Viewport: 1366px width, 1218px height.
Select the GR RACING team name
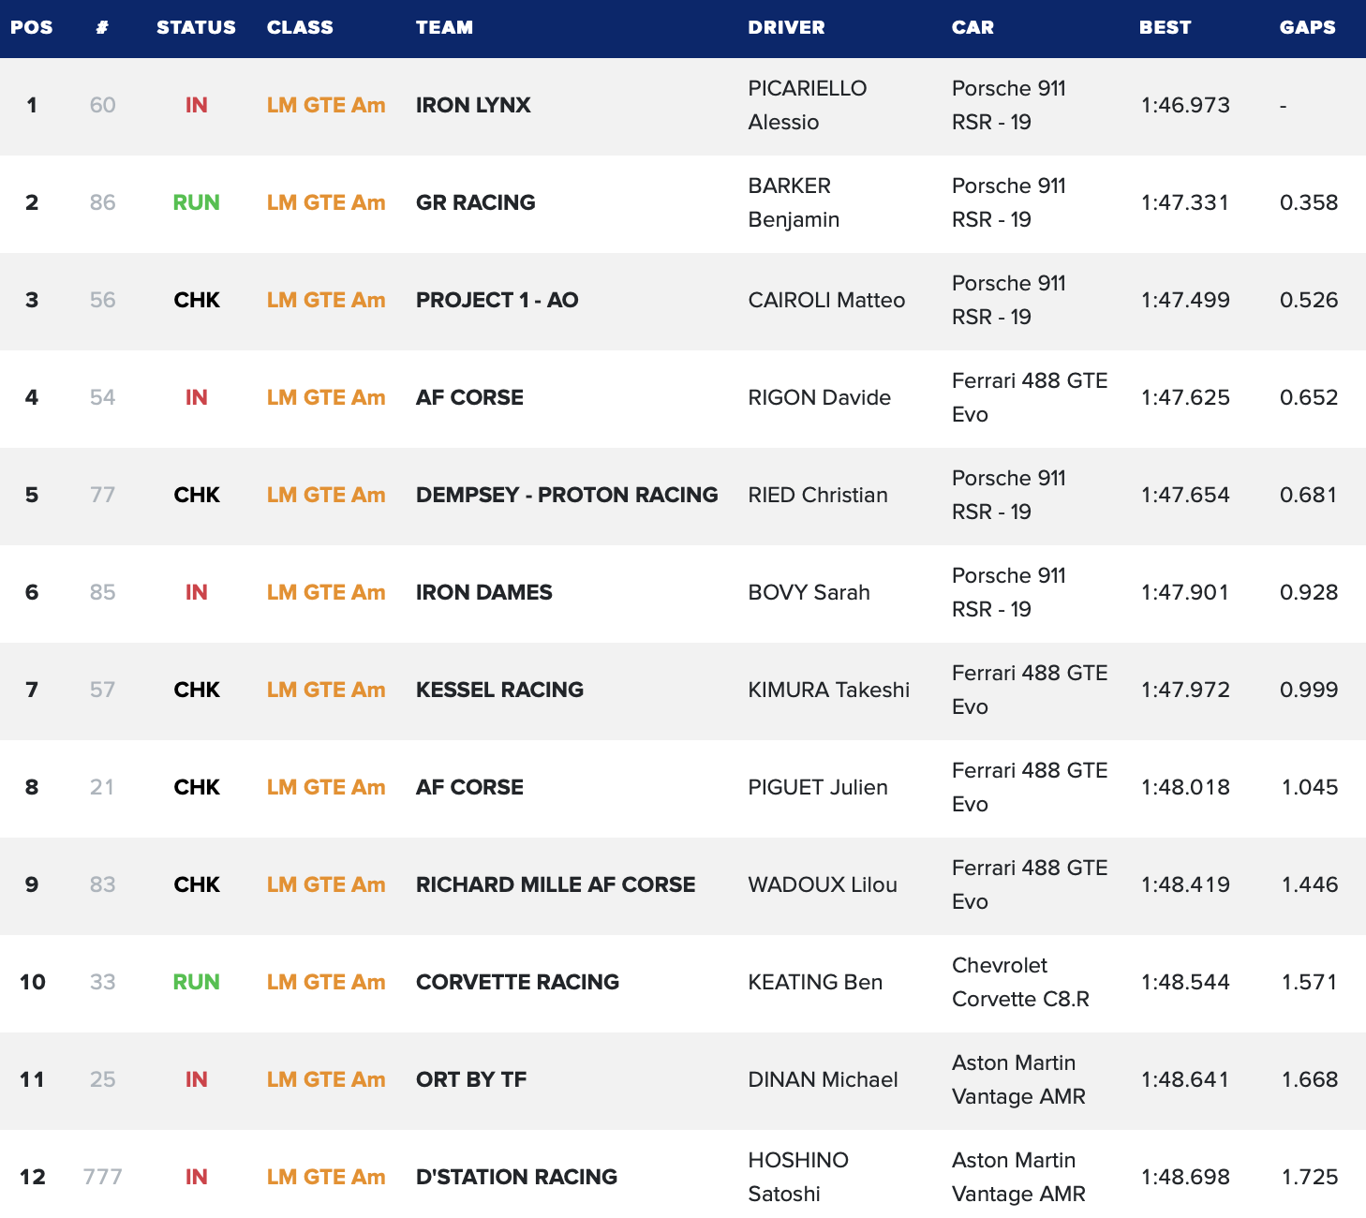[476, 202]
